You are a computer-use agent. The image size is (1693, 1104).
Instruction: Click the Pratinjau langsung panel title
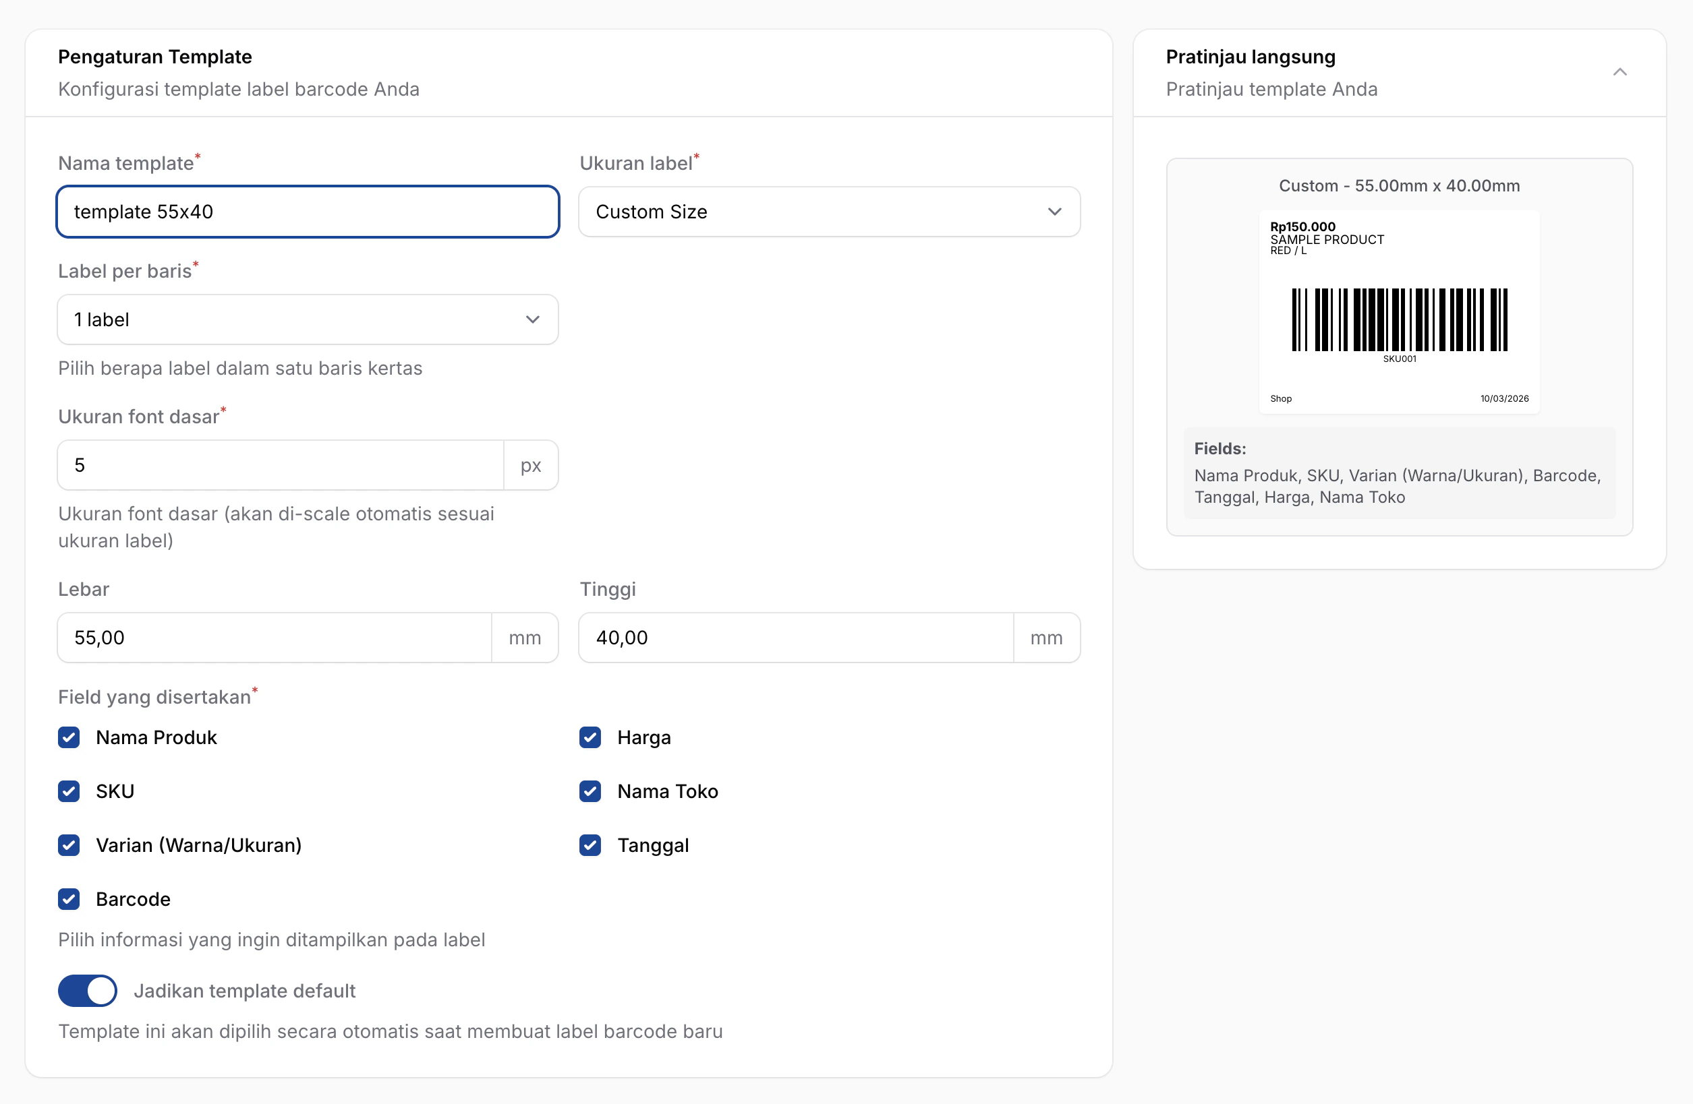click(1250, 57)
